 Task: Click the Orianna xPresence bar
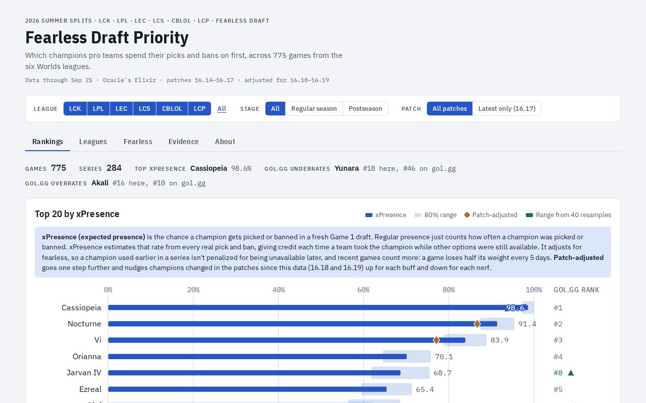(x=257, y=357)
